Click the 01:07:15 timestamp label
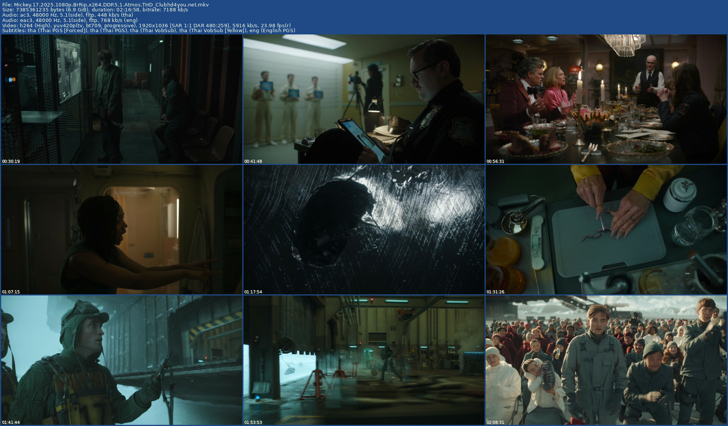728x426 pixels. 11,292
